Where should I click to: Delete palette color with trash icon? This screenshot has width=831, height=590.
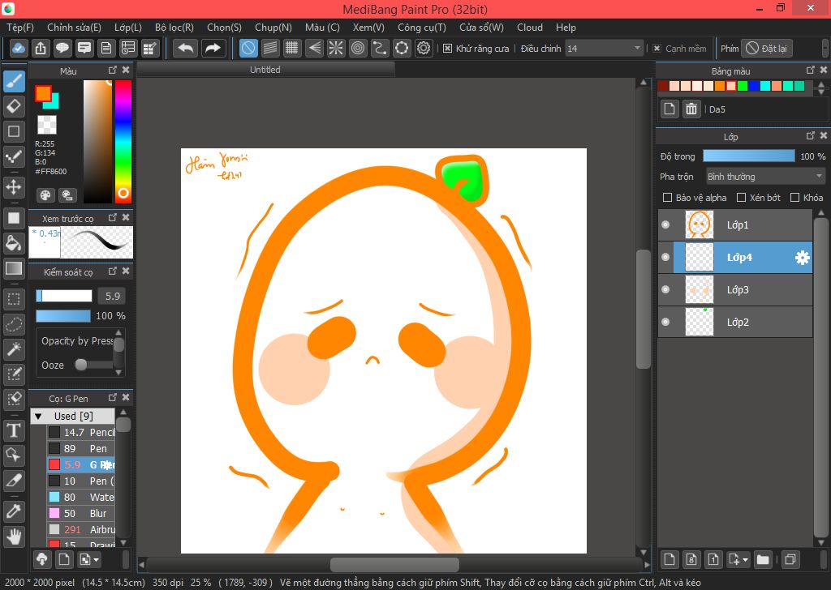click(x=691, y=109)
